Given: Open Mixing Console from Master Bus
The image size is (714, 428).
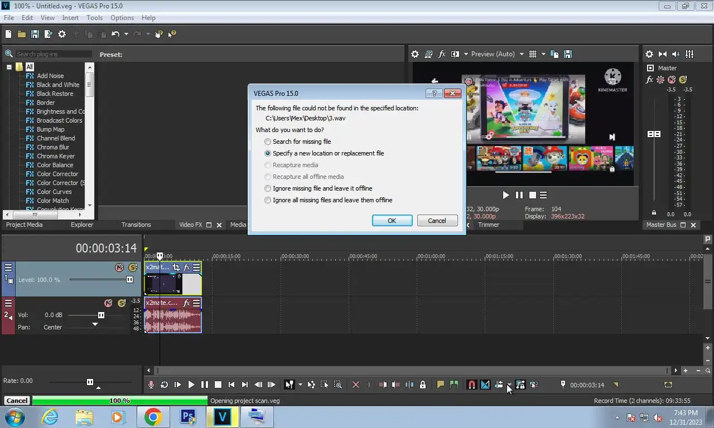Looking at the screenshot, I should pos(689,54).
